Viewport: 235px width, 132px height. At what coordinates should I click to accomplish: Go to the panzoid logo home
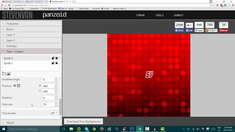55,15
